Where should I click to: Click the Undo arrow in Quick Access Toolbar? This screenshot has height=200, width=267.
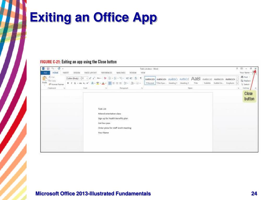(53, 68)
